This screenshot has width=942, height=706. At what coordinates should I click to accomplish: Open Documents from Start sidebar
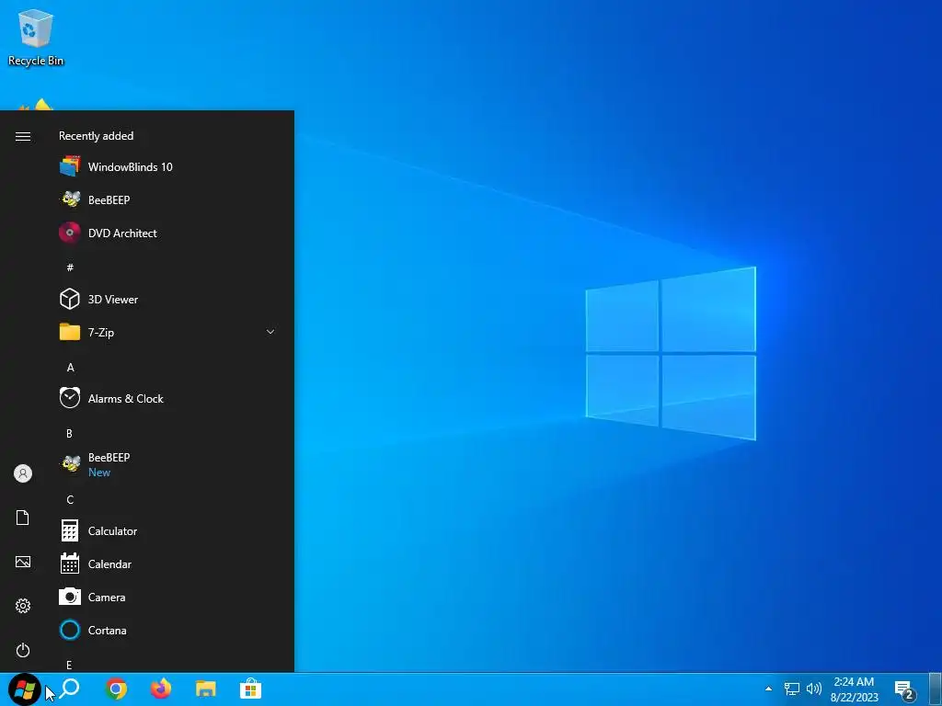(23, 518)
